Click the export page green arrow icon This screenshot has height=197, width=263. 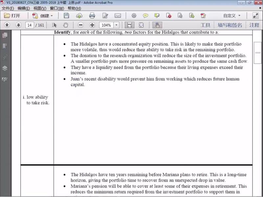(x=192, y=16)
